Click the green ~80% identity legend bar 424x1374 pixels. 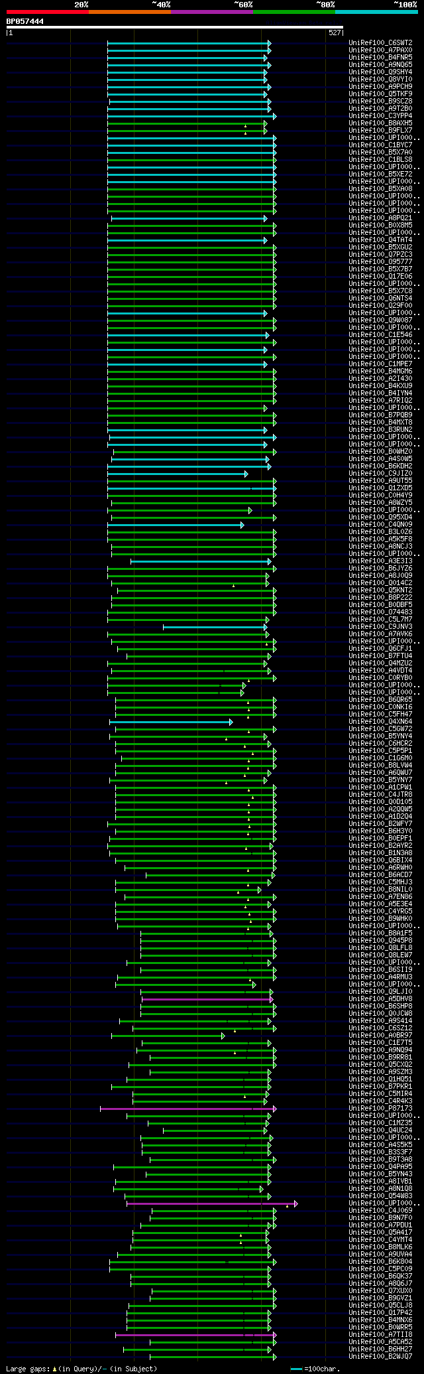click(x=294, y=12)
